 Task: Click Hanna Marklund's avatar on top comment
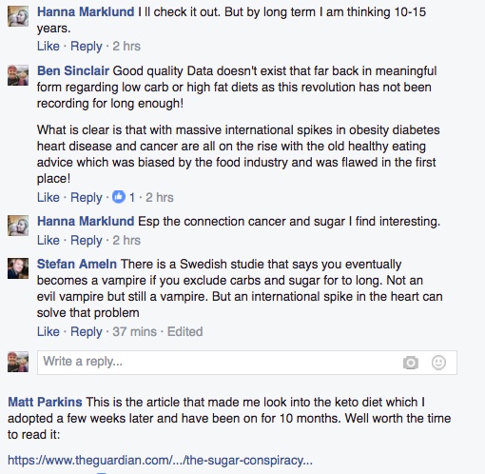click(18, 16)
